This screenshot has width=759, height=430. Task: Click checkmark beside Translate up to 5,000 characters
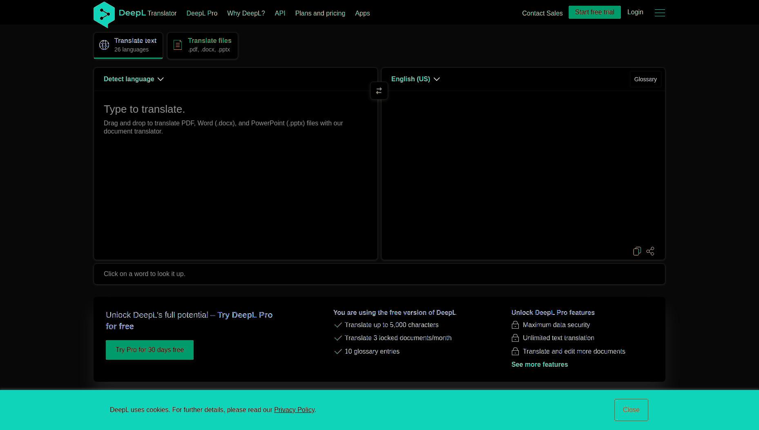(x=338, y=325)
